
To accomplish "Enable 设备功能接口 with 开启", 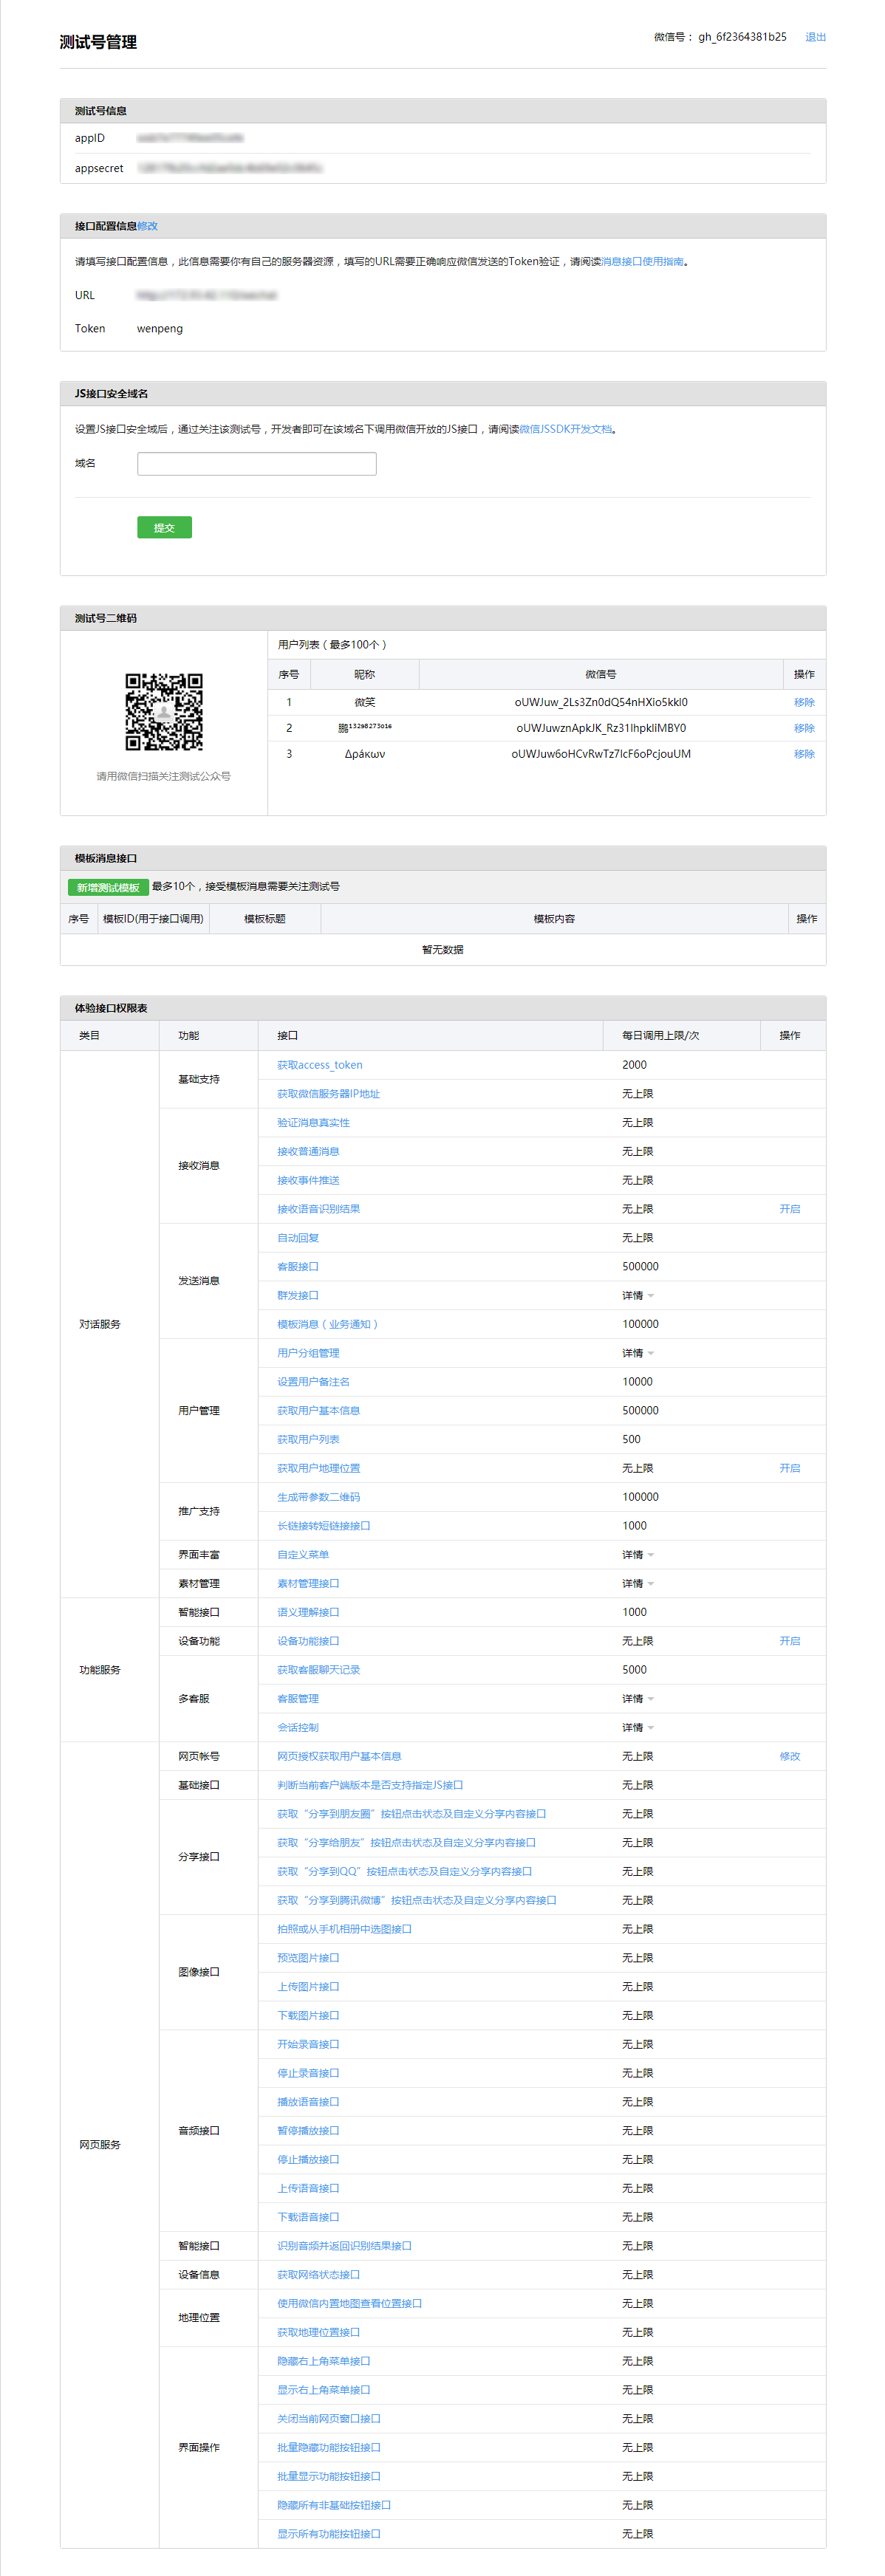I will click(789, 1641).
